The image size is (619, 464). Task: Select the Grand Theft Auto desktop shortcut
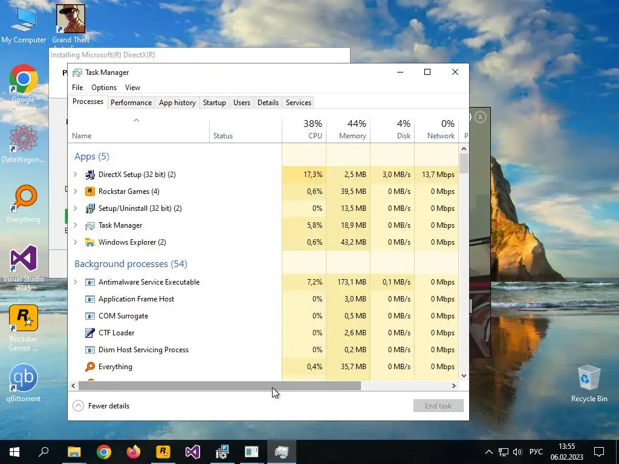tap(71, 25)
